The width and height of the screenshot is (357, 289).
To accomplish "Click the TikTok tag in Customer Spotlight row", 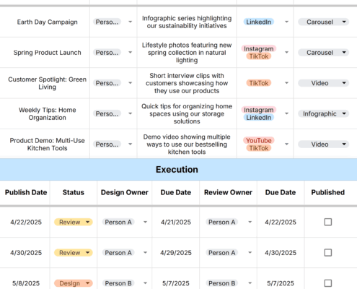I will click(x=259, y=83).
